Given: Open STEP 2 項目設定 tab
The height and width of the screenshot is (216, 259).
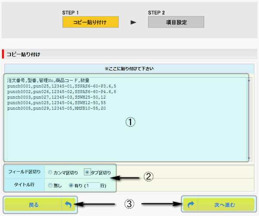Looking at the screenshot, I should click(176, 22).
